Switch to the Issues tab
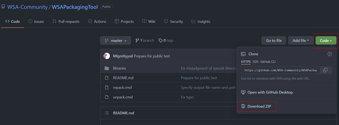The image size is (339, 125). [36, 22]
